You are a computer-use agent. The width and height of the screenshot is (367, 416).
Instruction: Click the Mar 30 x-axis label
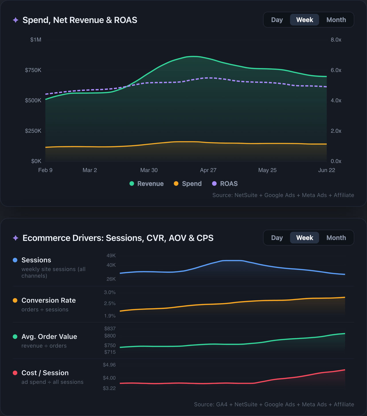[x=149, y=170]
